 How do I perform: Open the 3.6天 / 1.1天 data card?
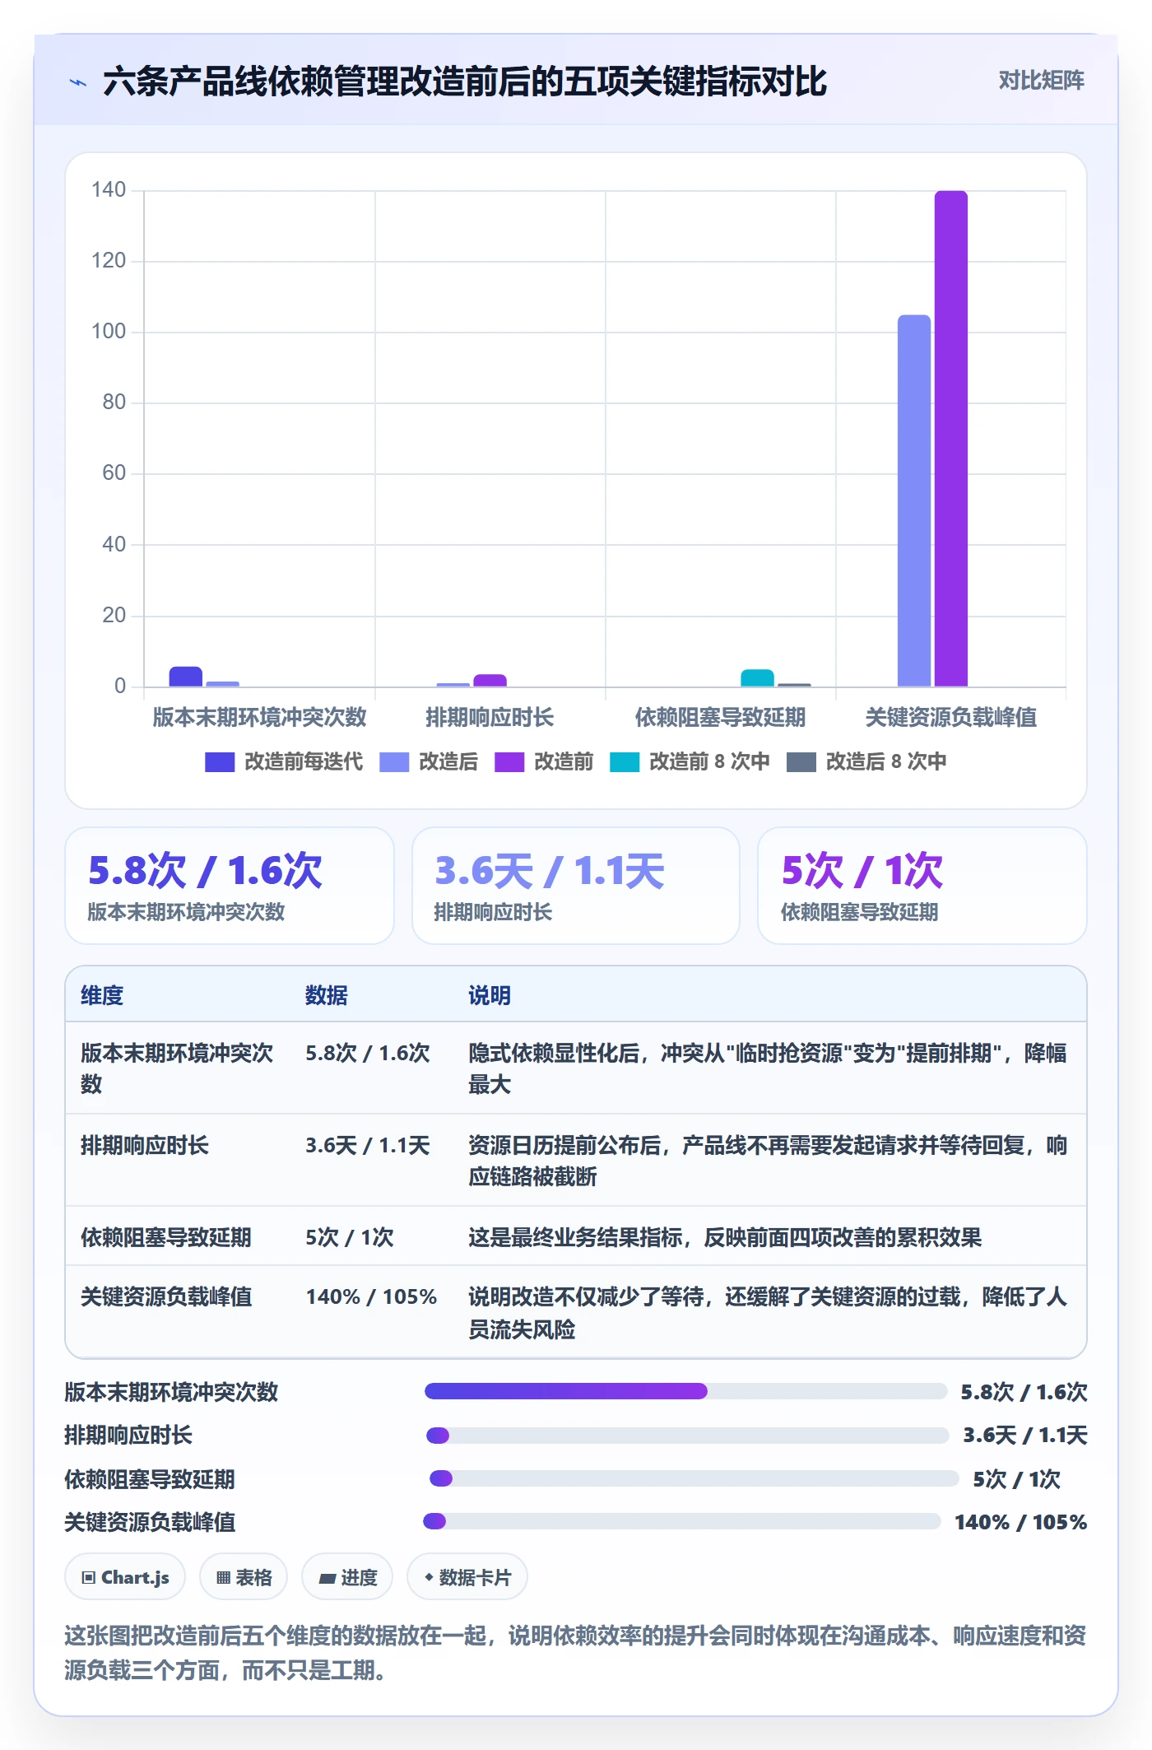pyautogui.click(x=576, y=886)
